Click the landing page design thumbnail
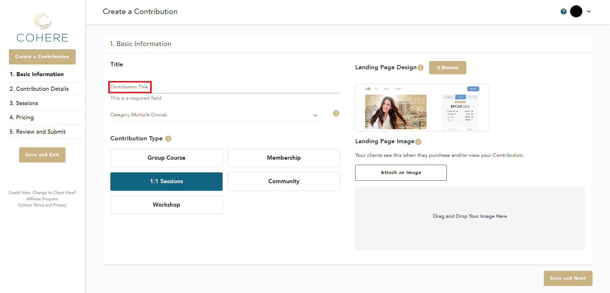The image size is (610, 293). [x=422, y=108]
